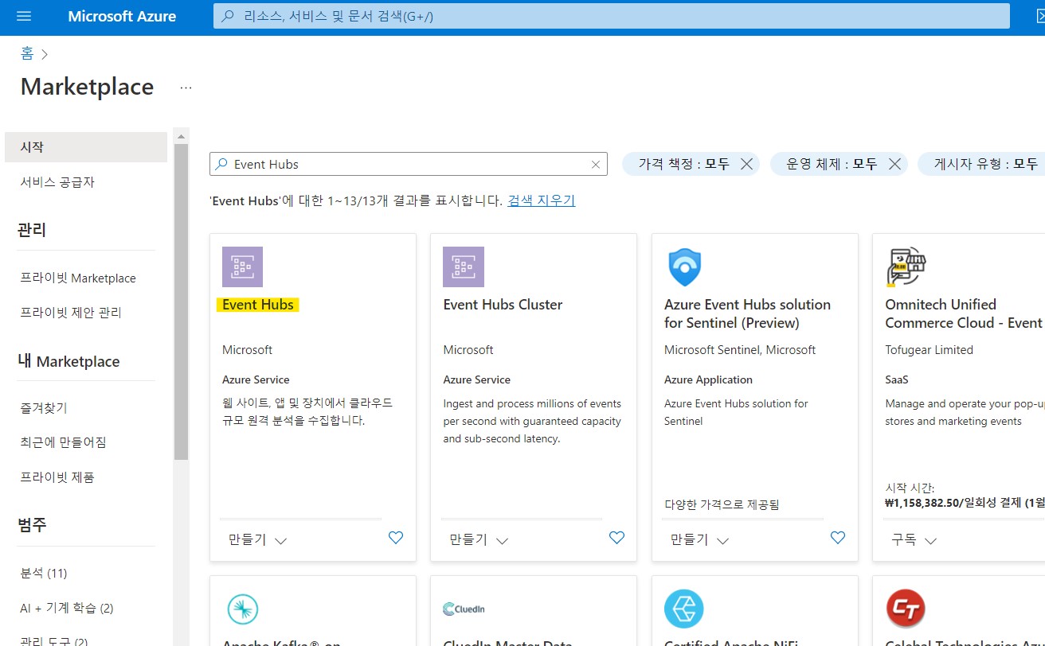
Task: Favorite the Sentinel solution card
Action: pyautogui.click(x=838, y=538)
